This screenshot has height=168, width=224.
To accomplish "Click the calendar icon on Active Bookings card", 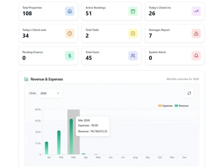I will point(133,11).
